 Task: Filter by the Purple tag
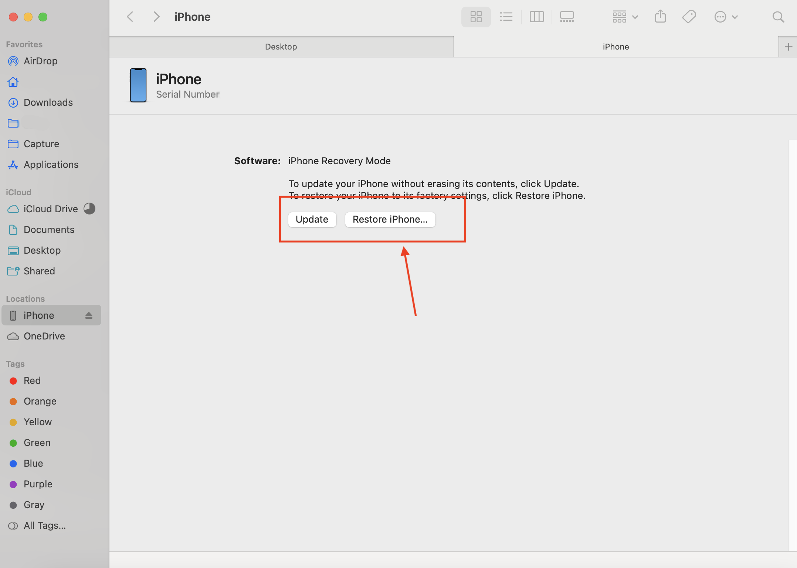point(51,484)
